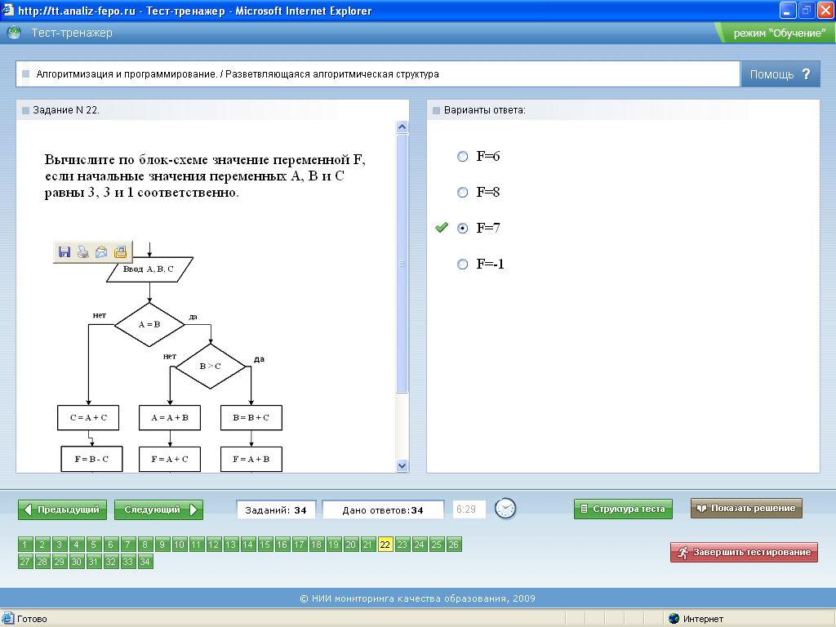This screenshot has width=836, height=627.
Task: Jump to question 26
Action: (454, 545)
